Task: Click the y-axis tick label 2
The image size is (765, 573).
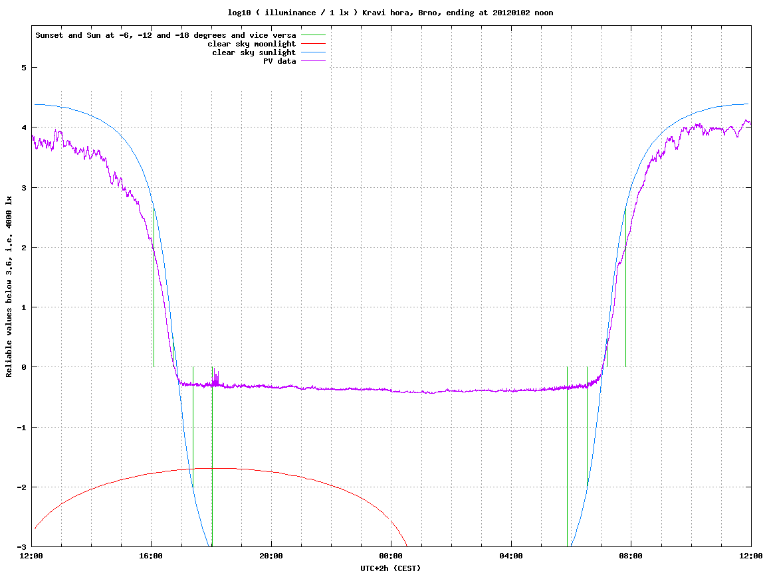Action: 23,248
